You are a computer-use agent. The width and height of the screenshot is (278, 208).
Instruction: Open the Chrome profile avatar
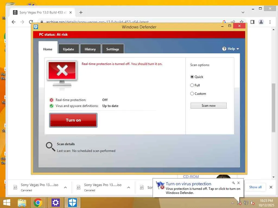point(261,22)
